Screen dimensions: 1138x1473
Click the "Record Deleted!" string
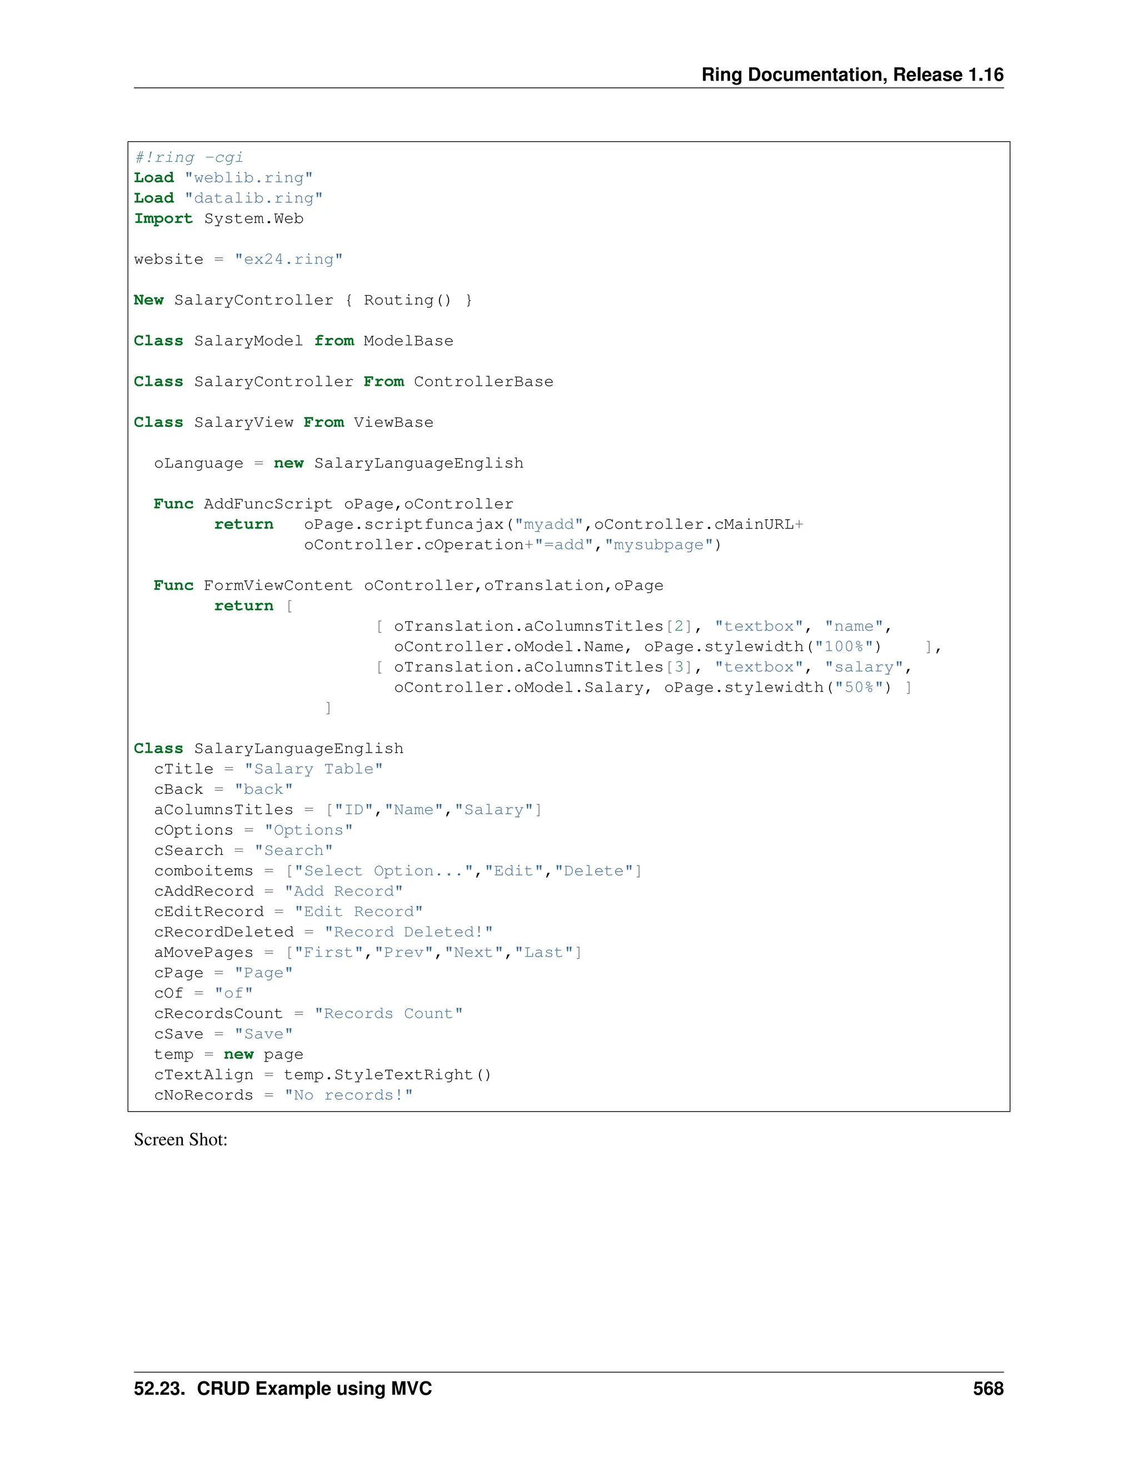tap(408, 932)
